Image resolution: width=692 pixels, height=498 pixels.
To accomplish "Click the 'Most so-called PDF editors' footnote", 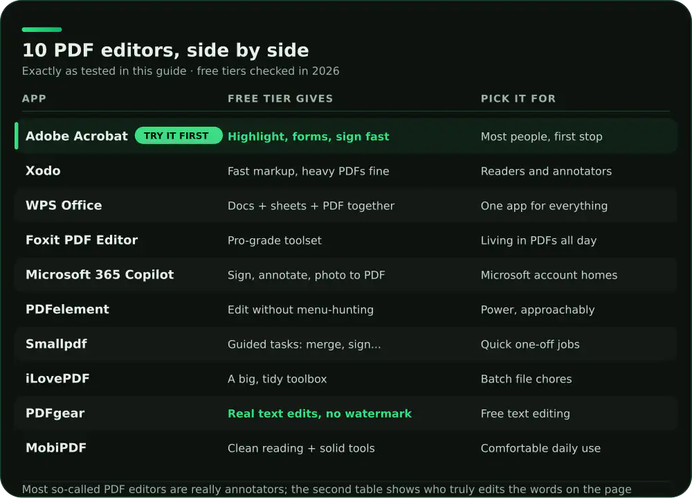I will (x=327, y=489).
